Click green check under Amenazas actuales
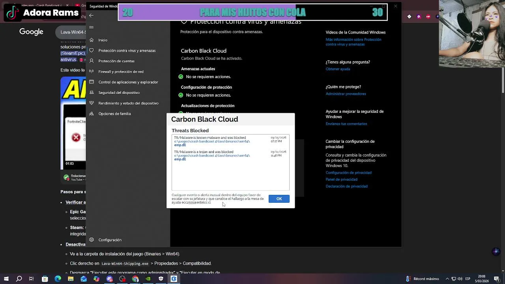This screenshot has width=505, height=284. pyautogui.click(x=181, y=77)
